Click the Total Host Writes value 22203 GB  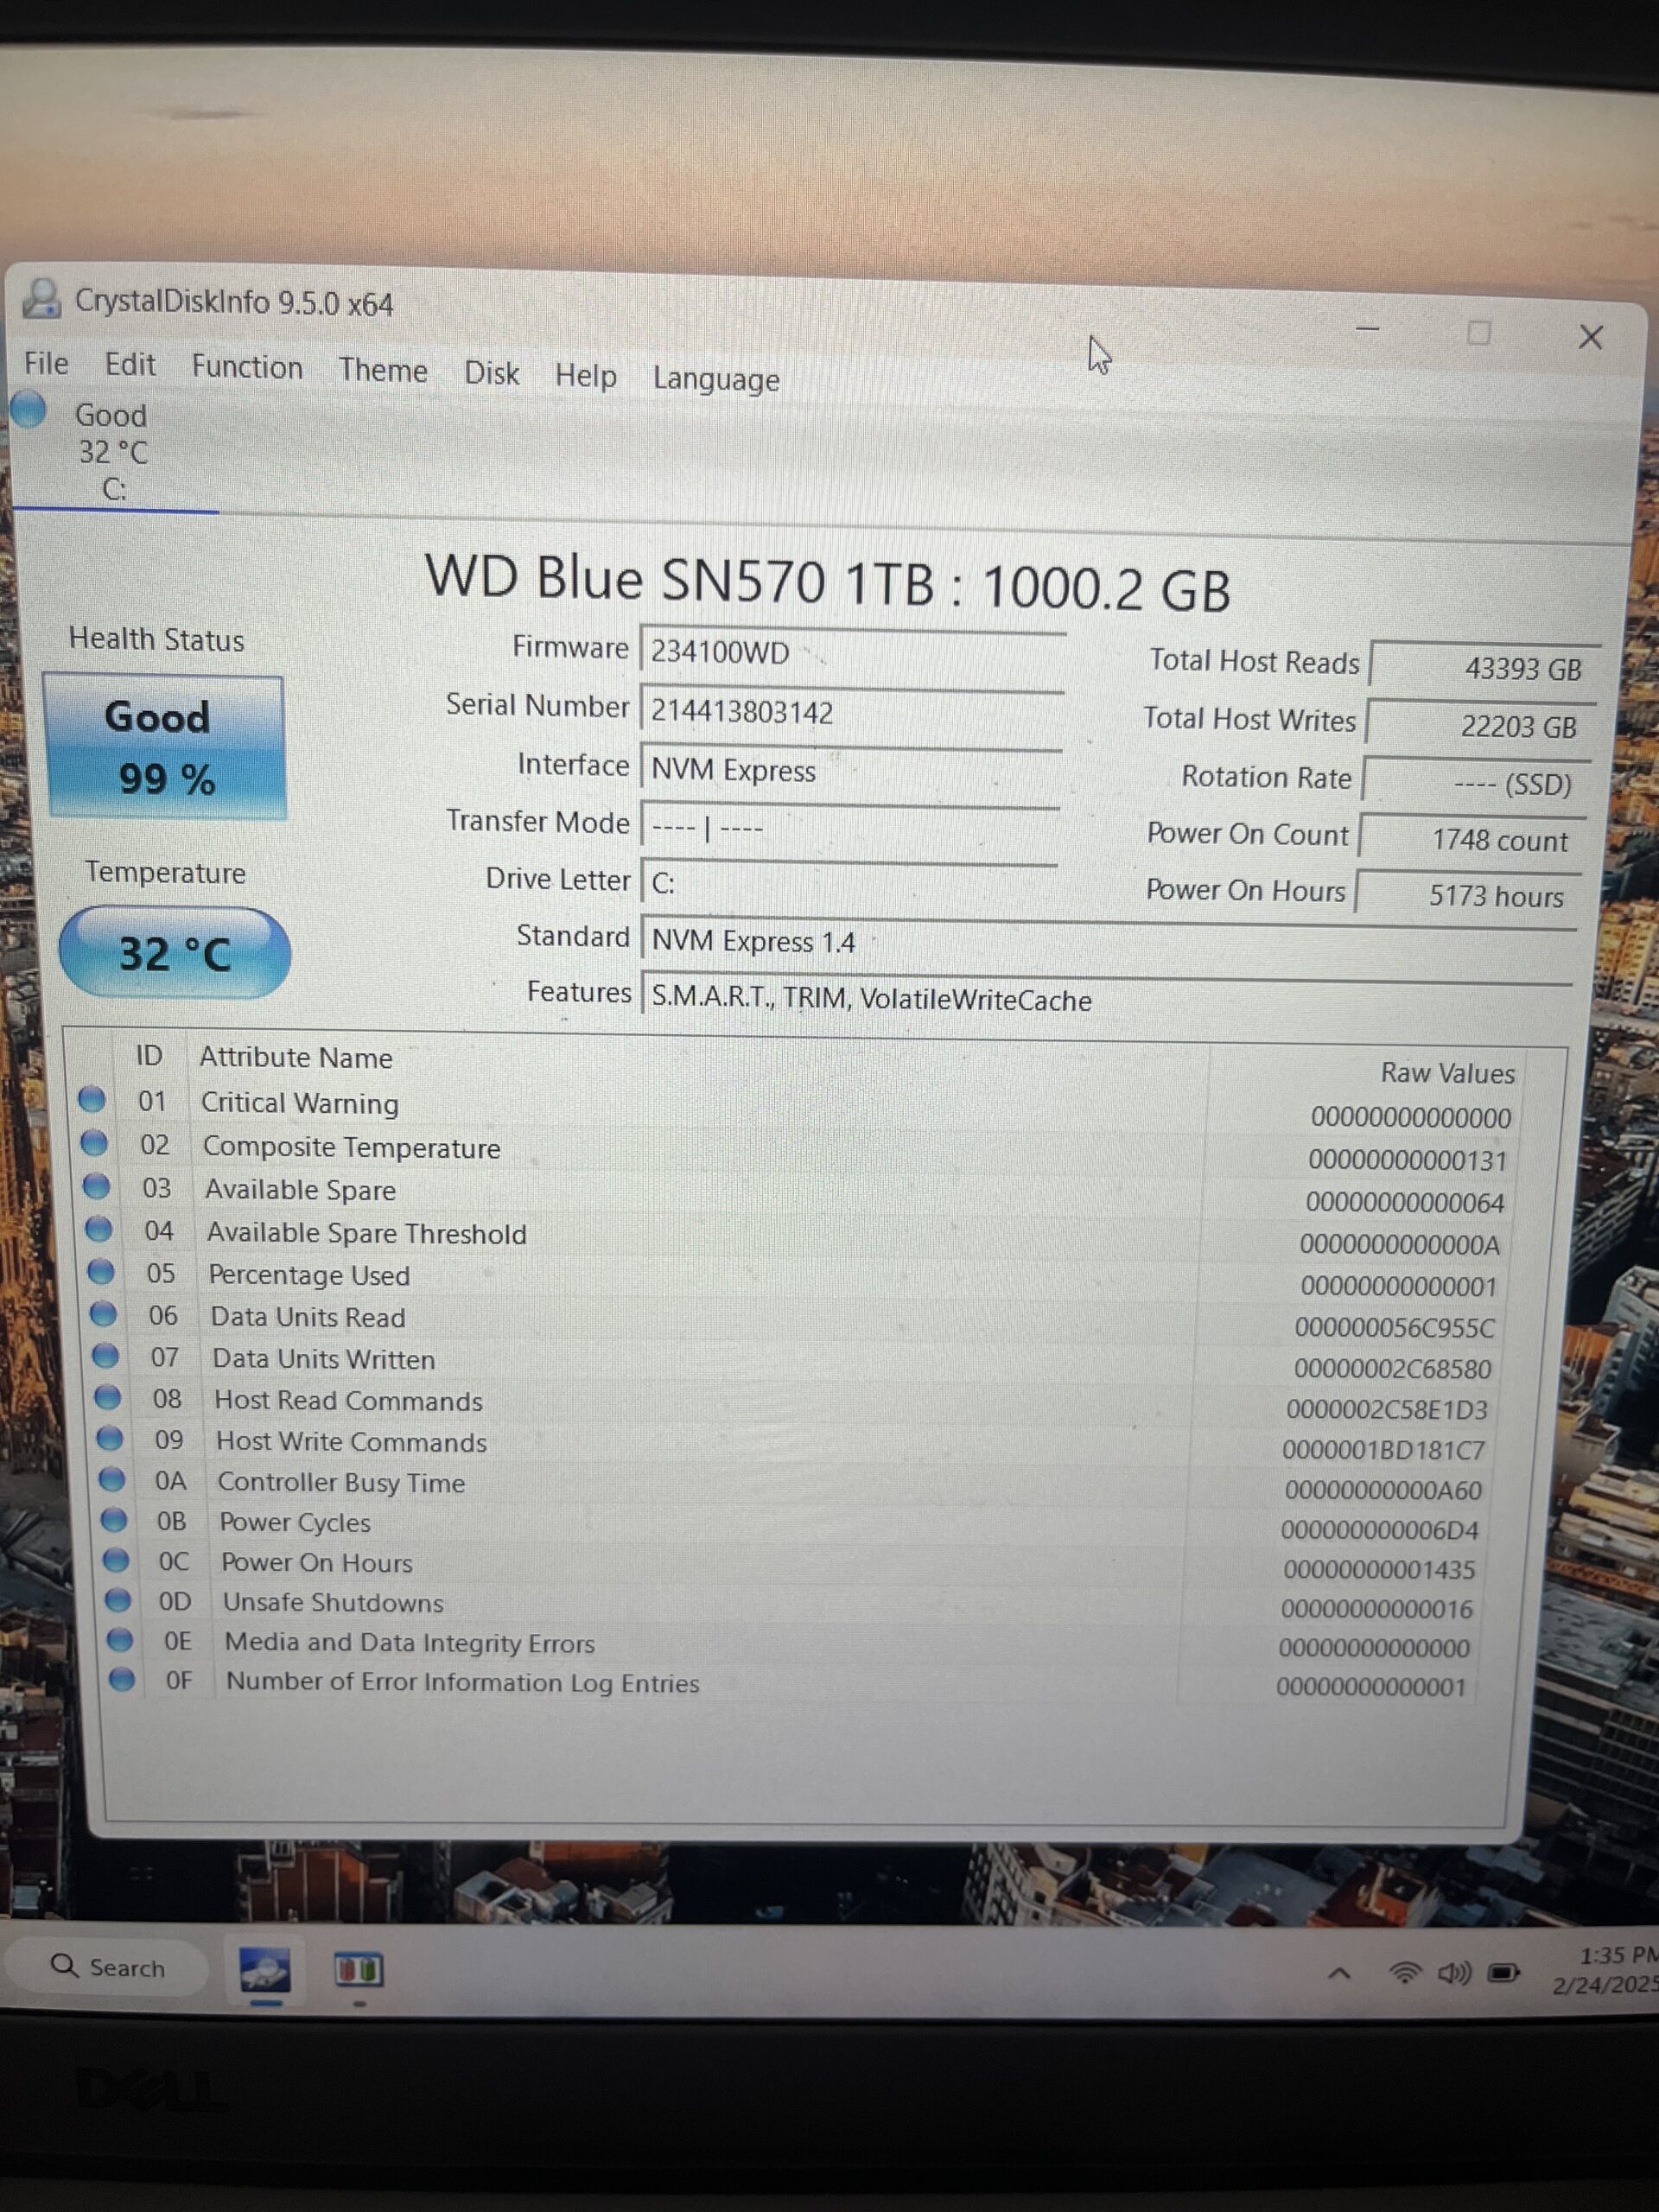coord(1480,725)
